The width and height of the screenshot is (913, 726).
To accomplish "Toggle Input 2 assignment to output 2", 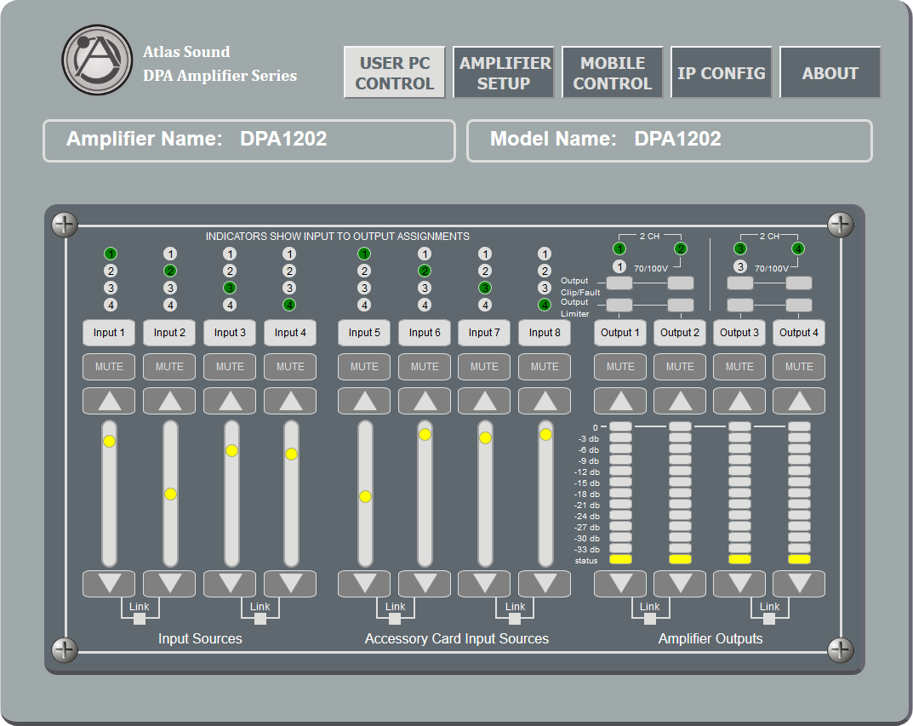I will (x=170, y=271).
